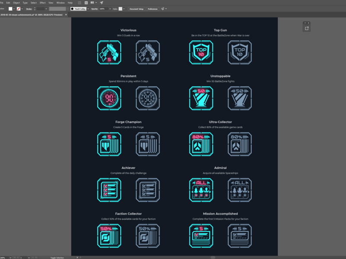
Task: Expand the zoom level dropdown
Action: 10,258
